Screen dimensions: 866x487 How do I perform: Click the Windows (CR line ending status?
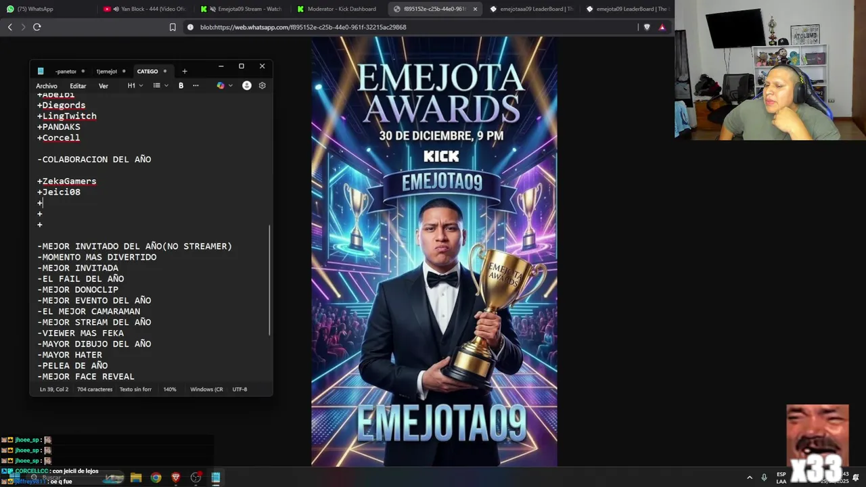tap(206, 390)
